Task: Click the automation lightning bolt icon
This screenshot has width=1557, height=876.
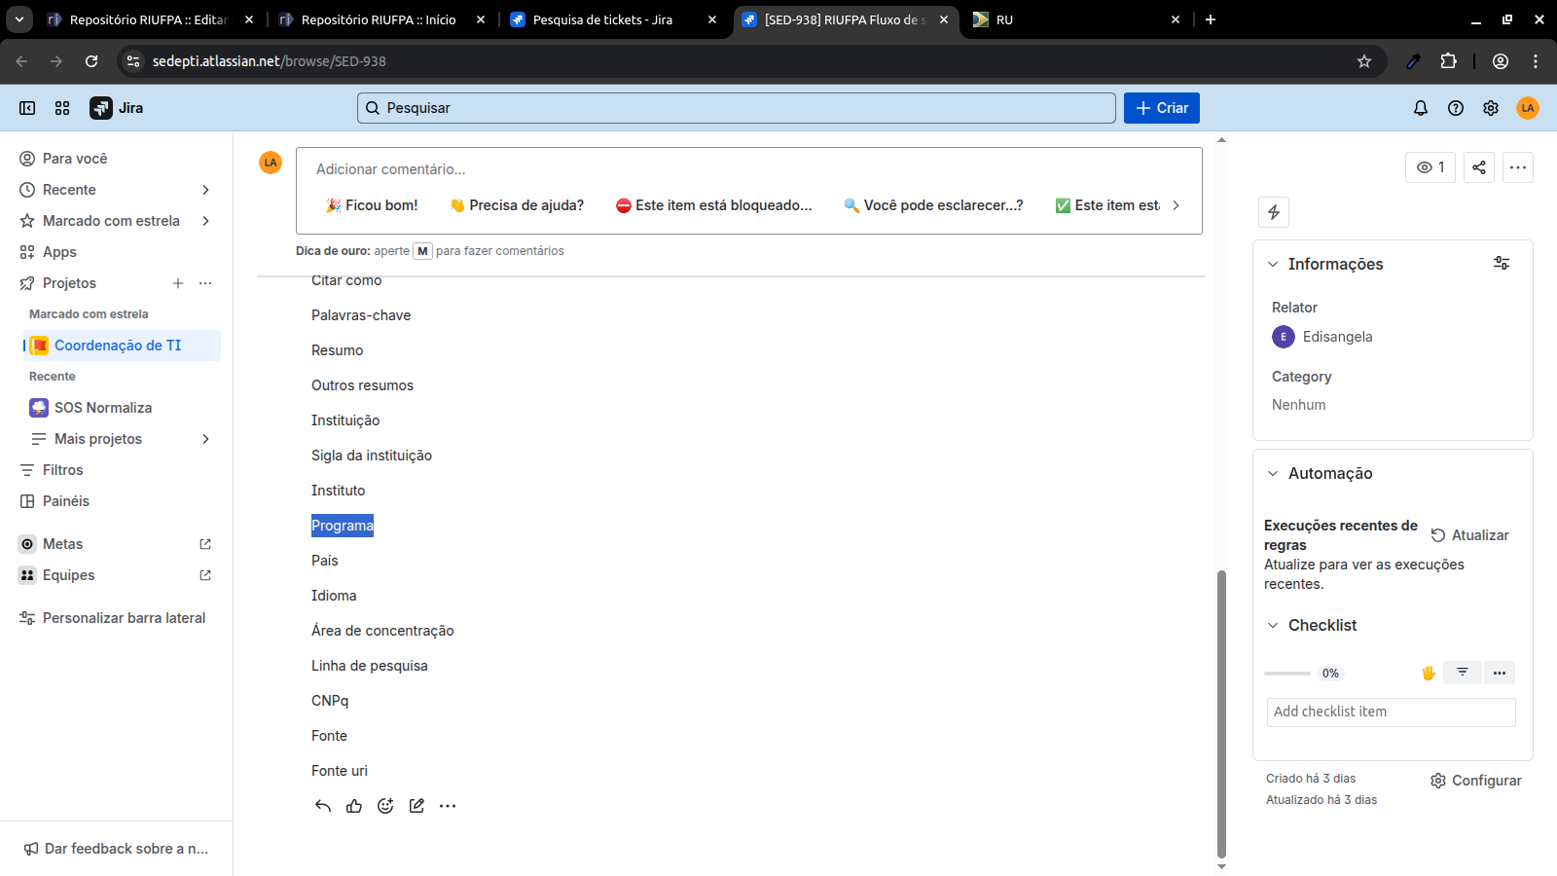Action: coord(1273,212)
